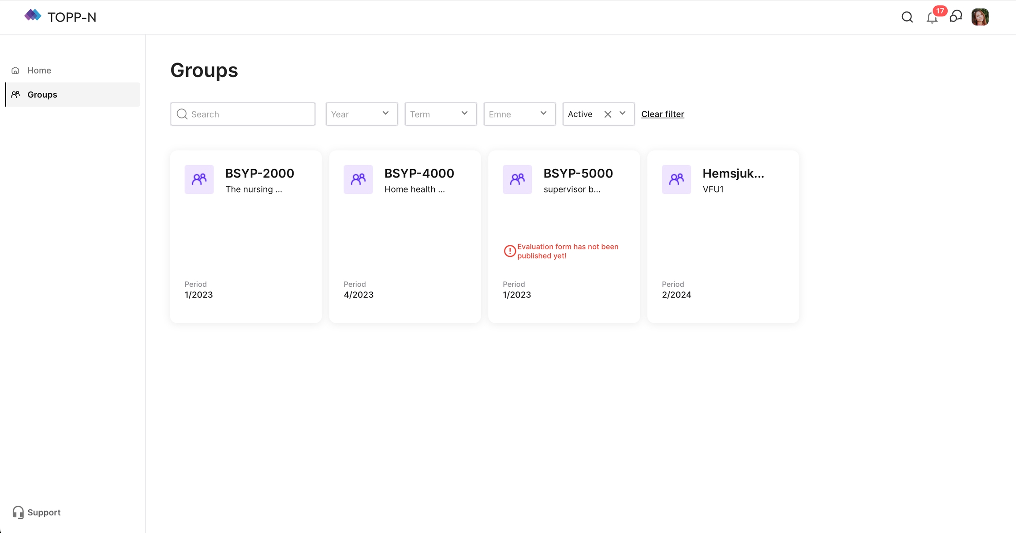Open the chat support headset icon in header
The height and width of the screenshot is (533, 1016).
coord(956,17)
